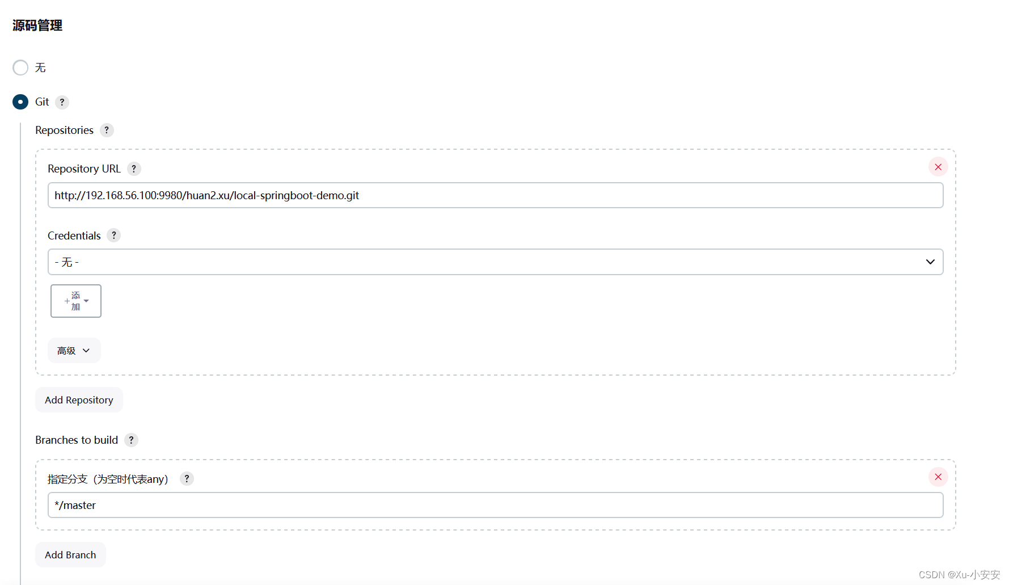Open help for the Git option
The width and height of the screenshot is (1009, 585).
click(x=62, y=102)
